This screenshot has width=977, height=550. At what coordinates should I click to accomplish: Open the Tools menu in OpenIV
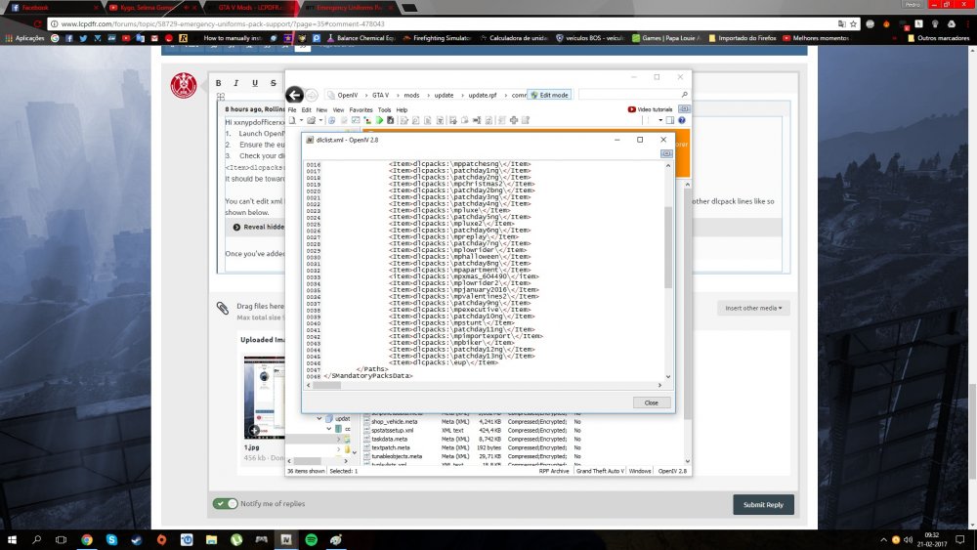pos(384,109)
